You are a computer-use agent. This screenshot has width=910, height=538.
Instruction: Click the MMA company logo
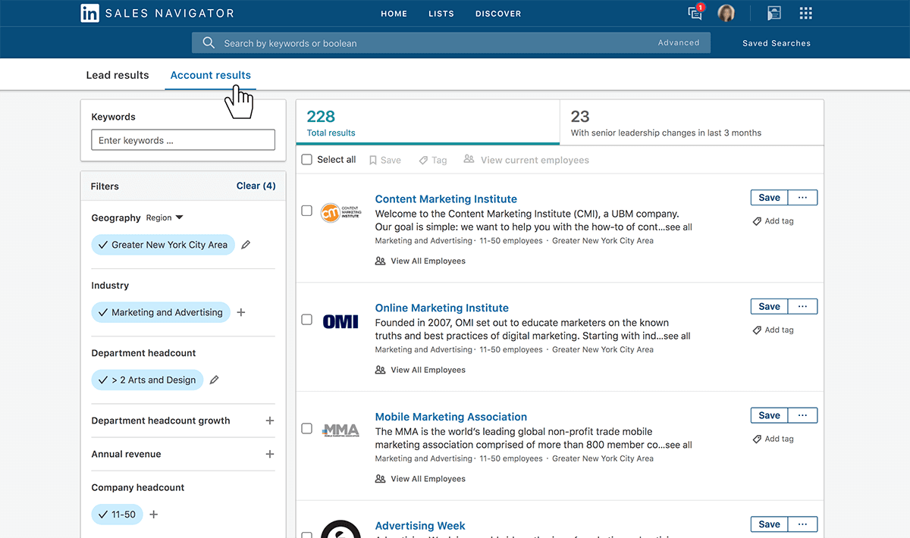(x=340, y=430)
